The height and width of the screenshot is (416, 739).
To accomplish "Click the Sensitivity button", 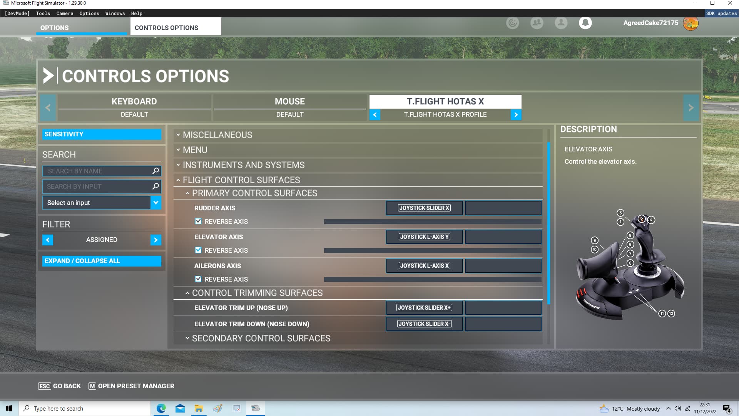I will click(x=102, y=134).
